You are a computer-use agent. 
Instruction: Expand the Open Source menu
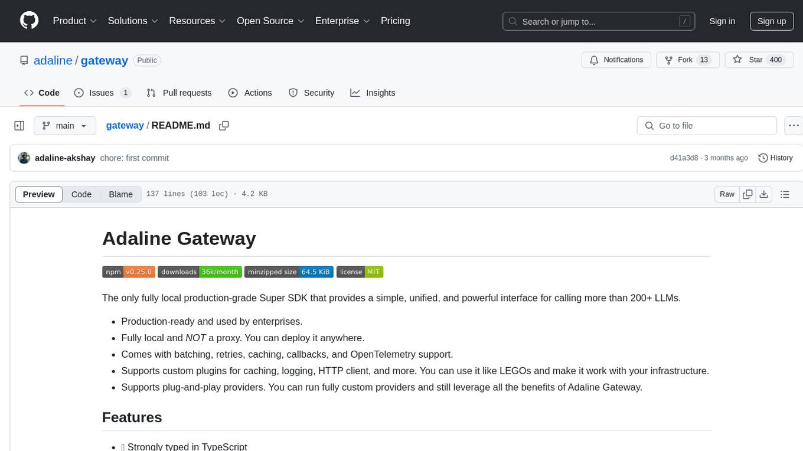(x=270, y=21)
